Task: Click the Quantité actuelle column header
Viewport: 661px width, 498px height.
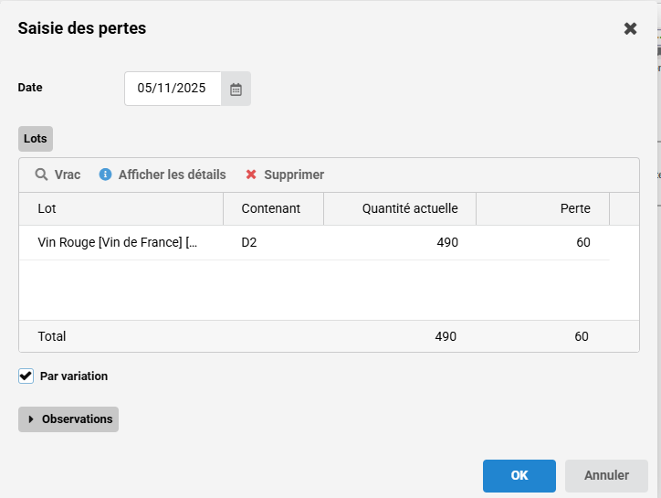Action: [409, 208]
